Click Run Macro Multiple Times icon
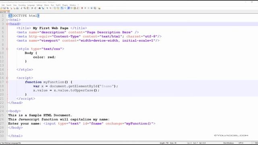The image size is (258, 145). [92, 8]
